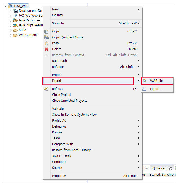The height and width of the screenshot is (185, 178).
Task: Click the Copy icon in context menu
Action: [46, 31]
